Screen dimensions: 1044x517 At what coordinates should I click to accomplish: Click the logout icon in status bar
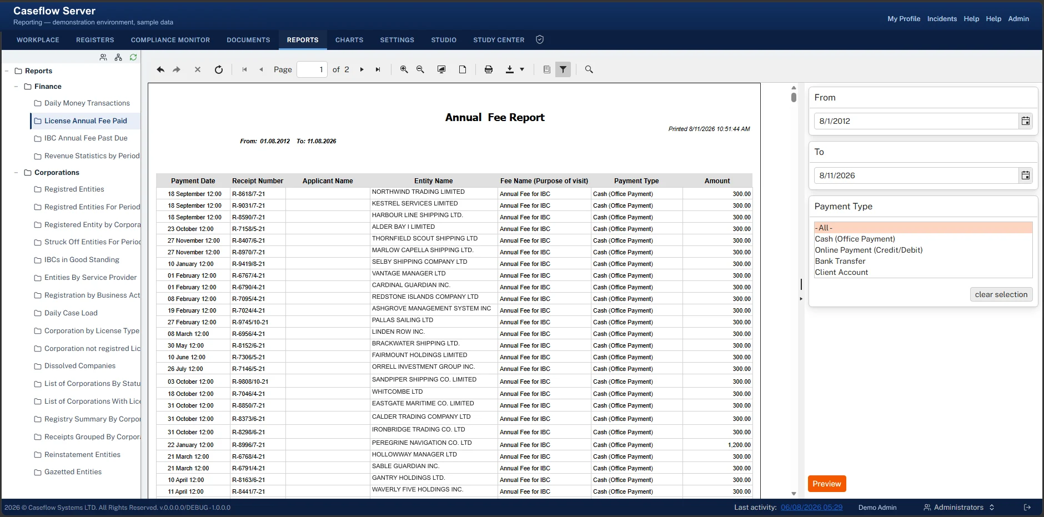click(x=1027, y=507)
